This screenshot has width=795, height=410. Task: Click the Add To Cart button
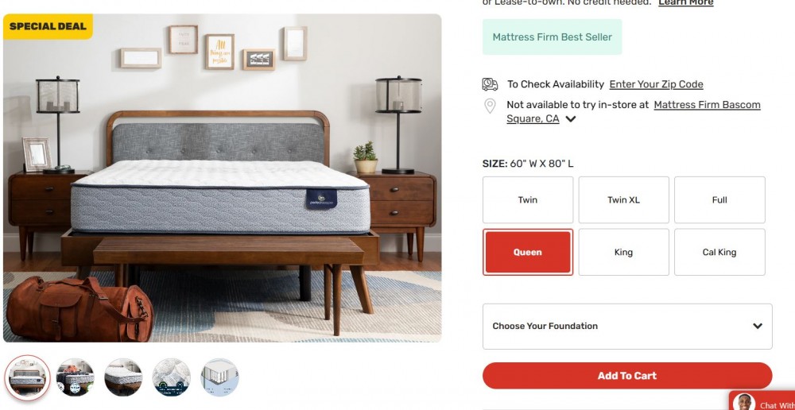point(627,376)
